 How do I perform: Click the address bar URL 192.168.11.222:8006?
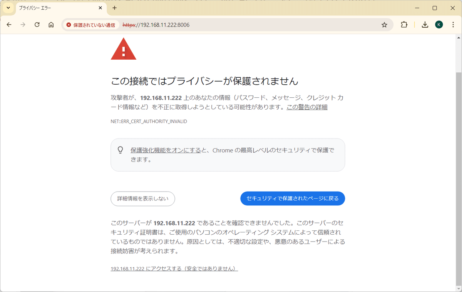pyautogui.click(x=156, y=25)
